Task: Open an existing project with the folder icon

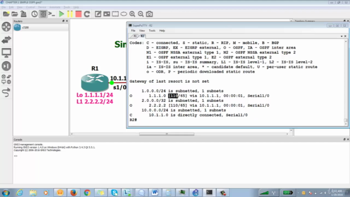Action: (x=15, y=14)
